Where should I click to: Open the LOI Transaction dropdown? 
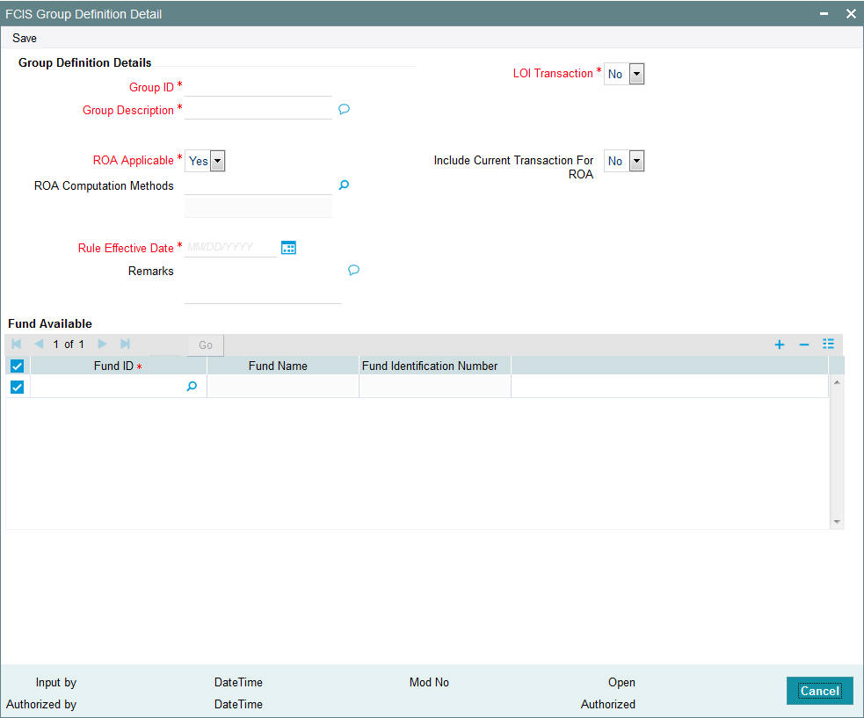[635, 74]
